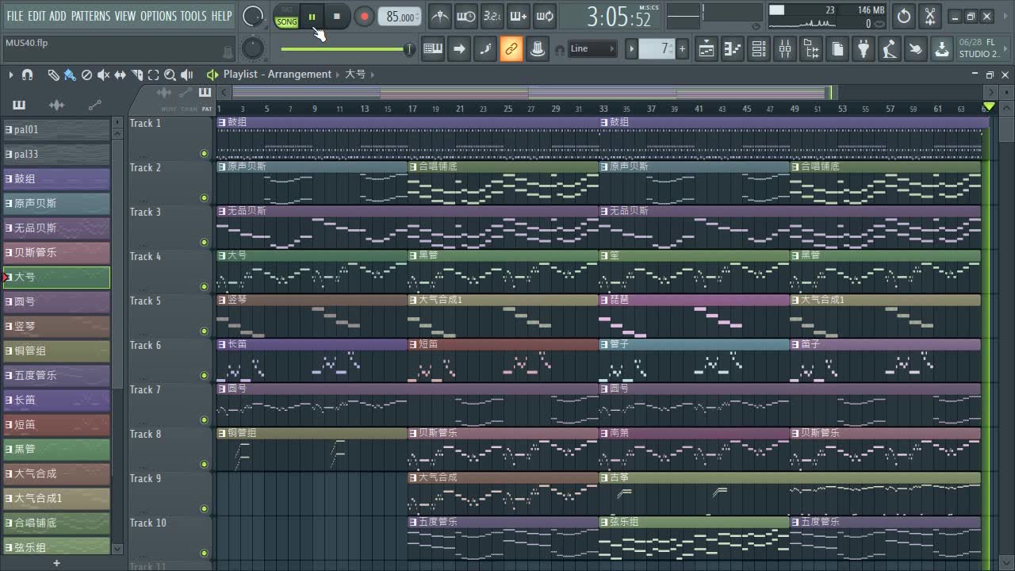Select the Mute tool
The image size is (1015, 571).
pos(103,75)
